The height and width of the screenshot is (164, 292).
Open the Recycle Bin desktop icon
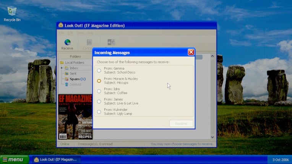(x=12, y=11)
